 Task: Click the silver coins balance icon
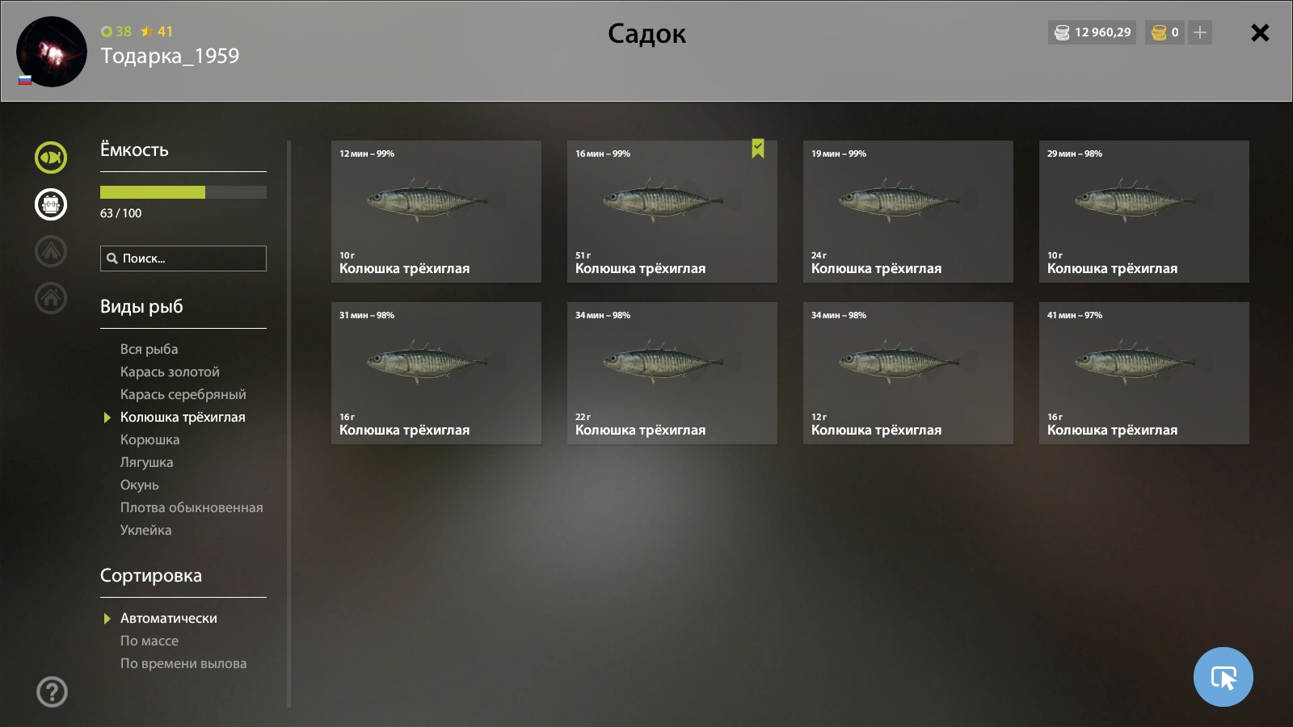[x=1062, y=32]
